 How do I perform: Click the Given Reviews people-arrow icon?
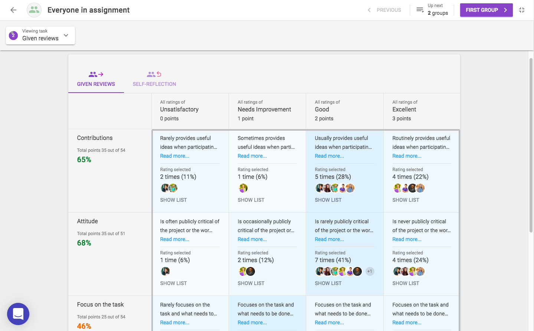pos(96,74)
